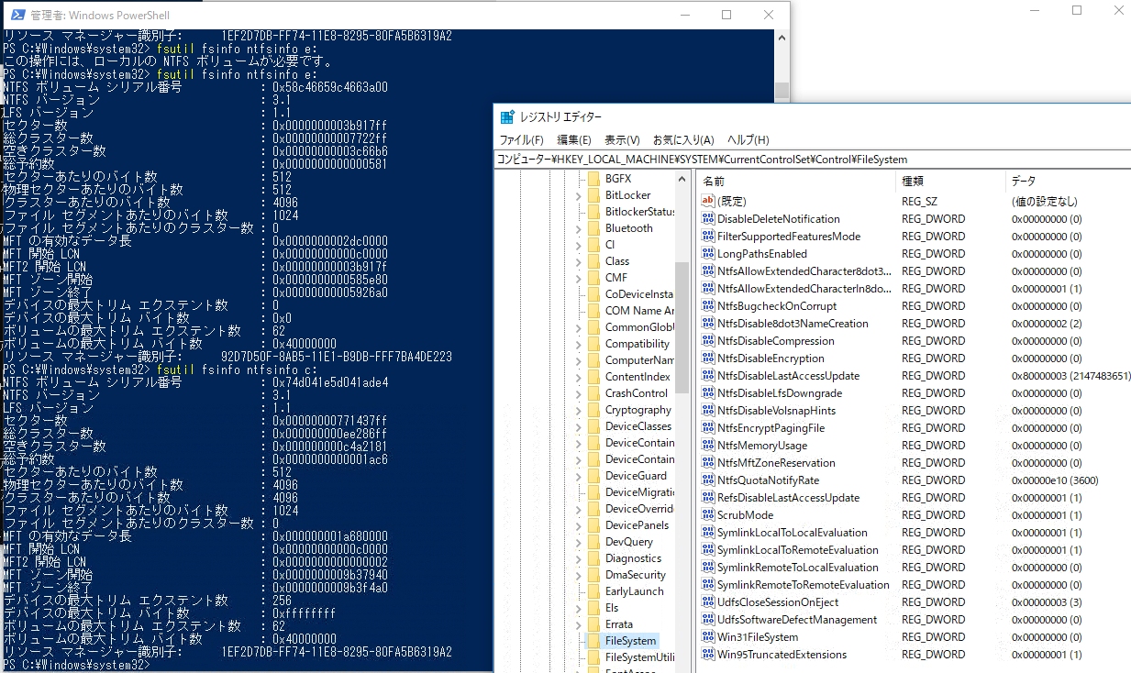Select the BitLocker folder icon
Screen dimensions: 1131x673
point(593,195)
